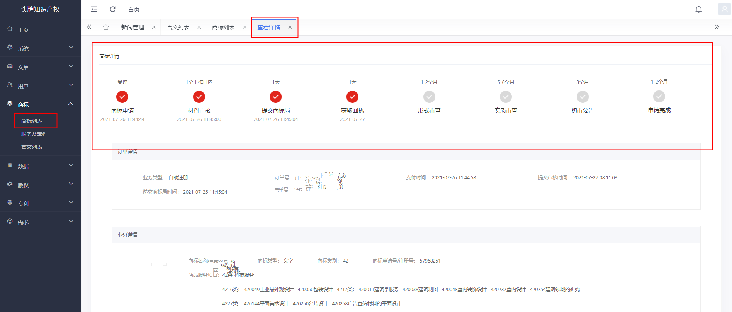Expand the 系统 menu chevron

[x=71, y=48]
